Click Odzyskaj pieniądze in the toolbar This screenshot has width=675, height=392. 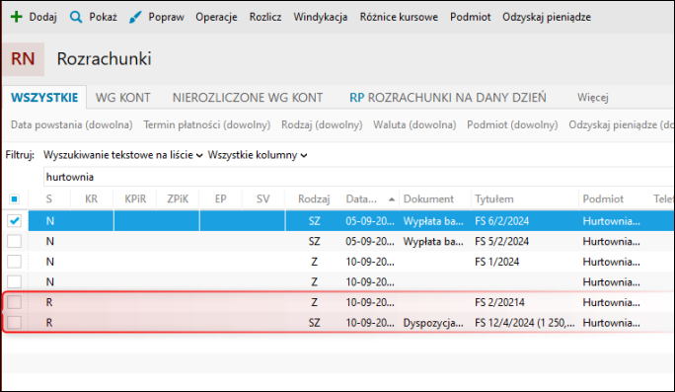coord(547,17)
